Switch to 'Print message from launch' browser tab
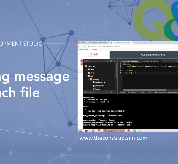This screenshot has height=164, width=178. coord(98,43)
